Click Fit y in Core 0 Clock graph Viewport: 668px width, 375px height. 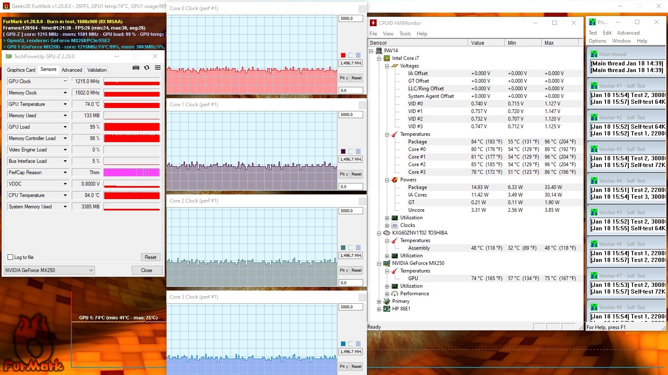coord(344,78)
